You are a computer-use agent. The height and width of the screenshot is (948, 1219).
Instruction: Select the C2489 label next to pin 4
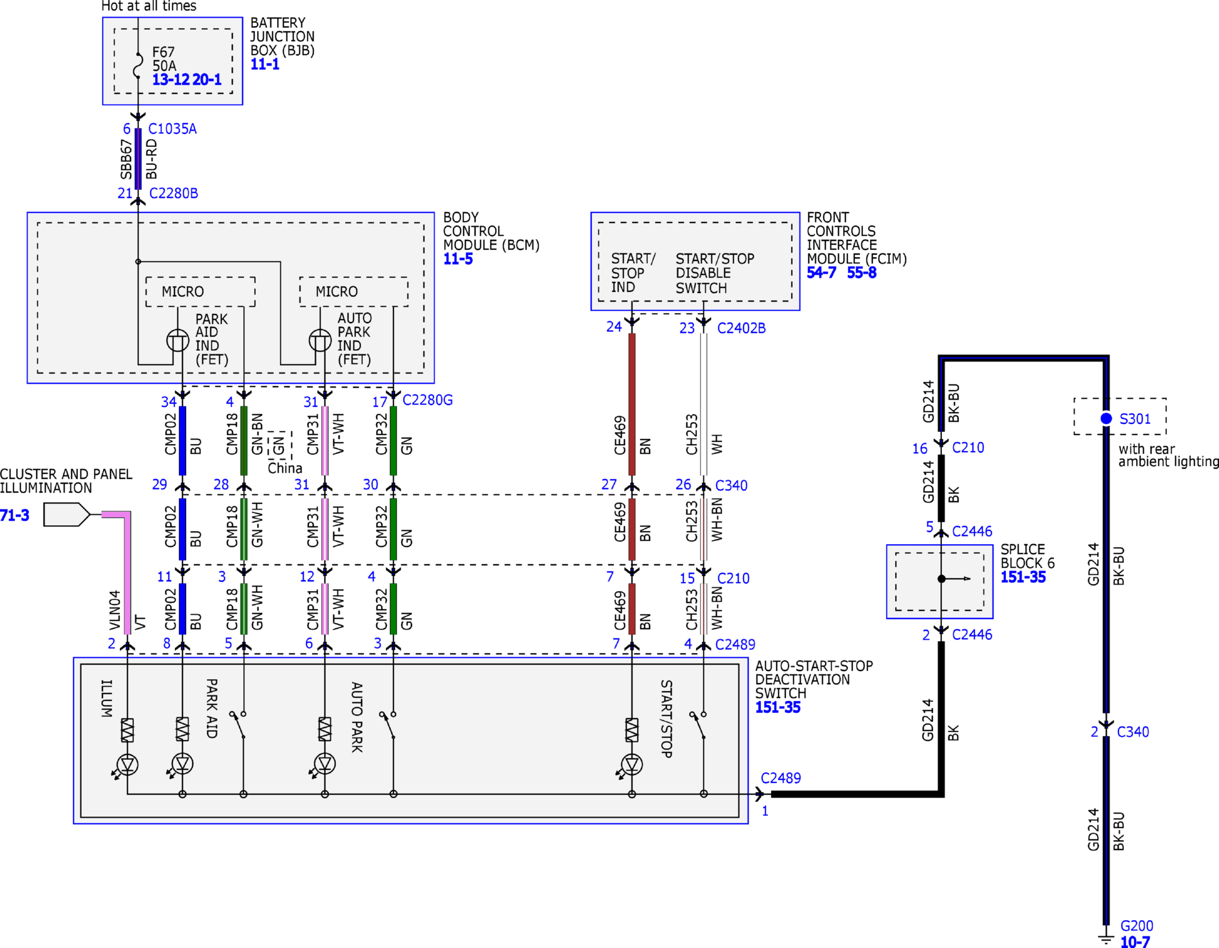pyautogui.click(x=735, y=644)
